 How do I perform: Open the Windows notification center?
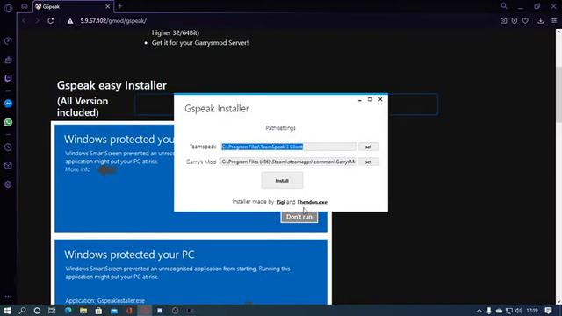(548, 311)
